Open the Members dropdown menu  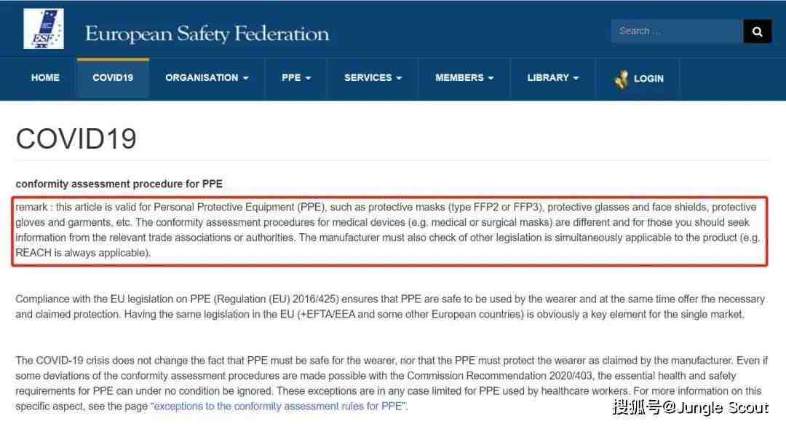coord(464,78)
